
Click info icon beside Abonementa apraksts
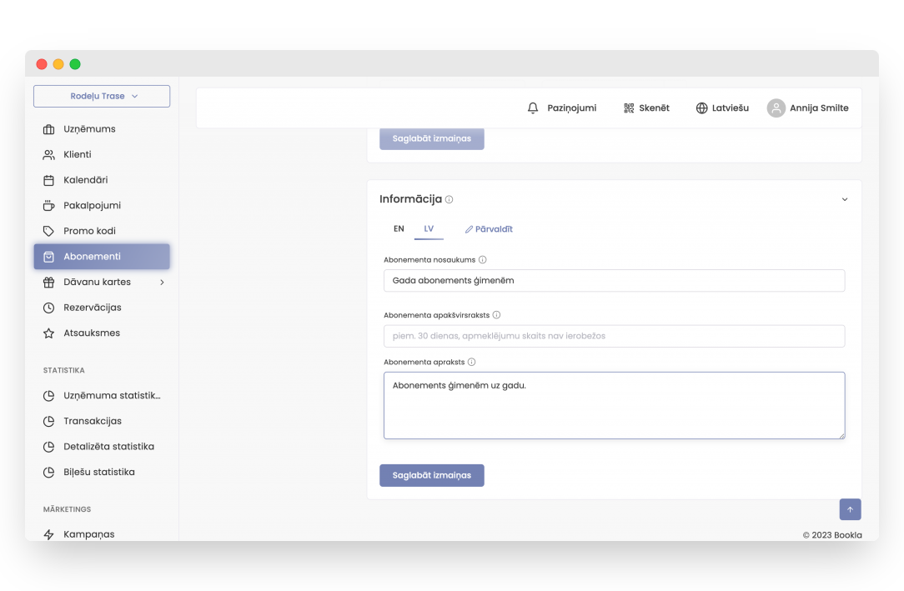[x=472, y=363]
